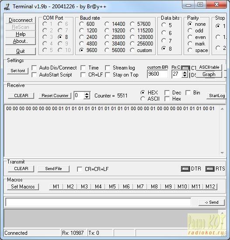Open the ASCII table

[209, 67]
